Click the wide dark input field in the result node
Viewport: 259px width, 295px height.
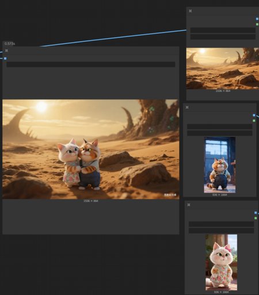tap(91, 65)
